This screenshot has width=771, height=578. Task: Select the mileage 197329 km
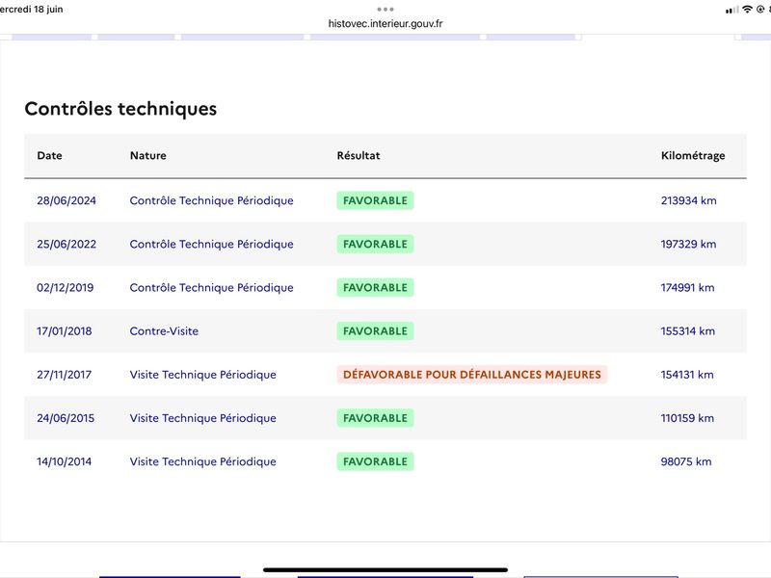tap(688, 245)
